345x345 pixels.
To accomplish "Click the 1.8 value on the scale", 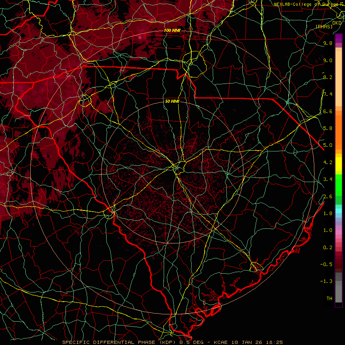I will click(x=328, y=214).
